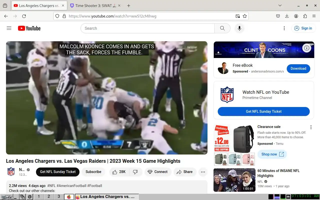Open 60 Minutes of INSANE NFL Highlights thumbnail
Viewport: 320px width, 200px height.
tap(234, 180)
